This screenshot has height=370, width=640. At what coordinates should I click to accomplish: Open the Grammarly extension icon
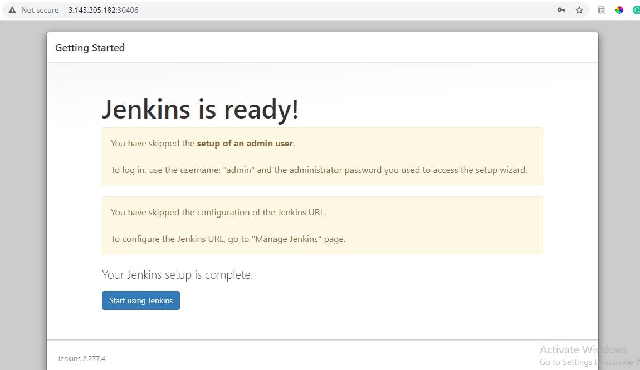pos(636,9)
